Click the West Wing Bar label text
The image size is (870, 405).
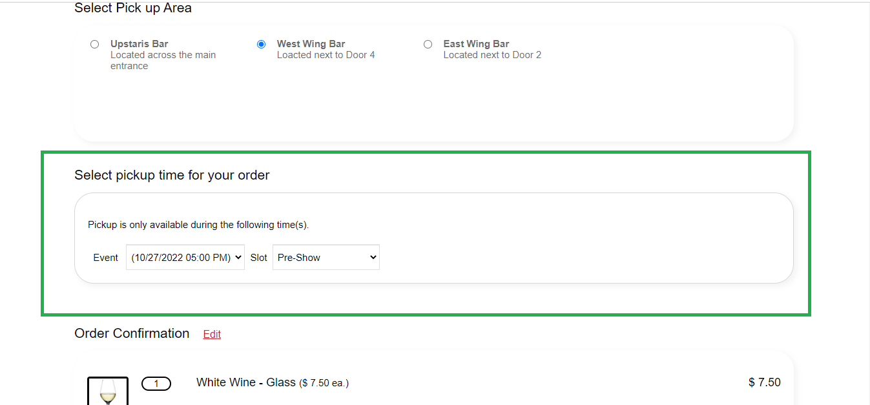[x=311, y=44]
